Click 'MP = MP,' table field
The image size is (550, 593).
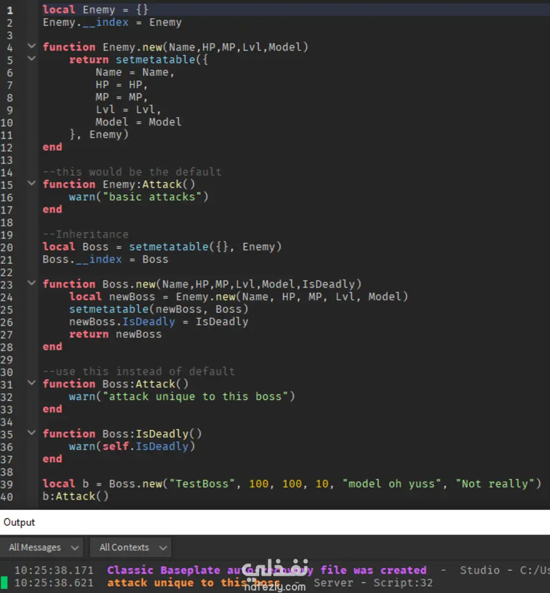pyautogui.click(x=122, y=97)
